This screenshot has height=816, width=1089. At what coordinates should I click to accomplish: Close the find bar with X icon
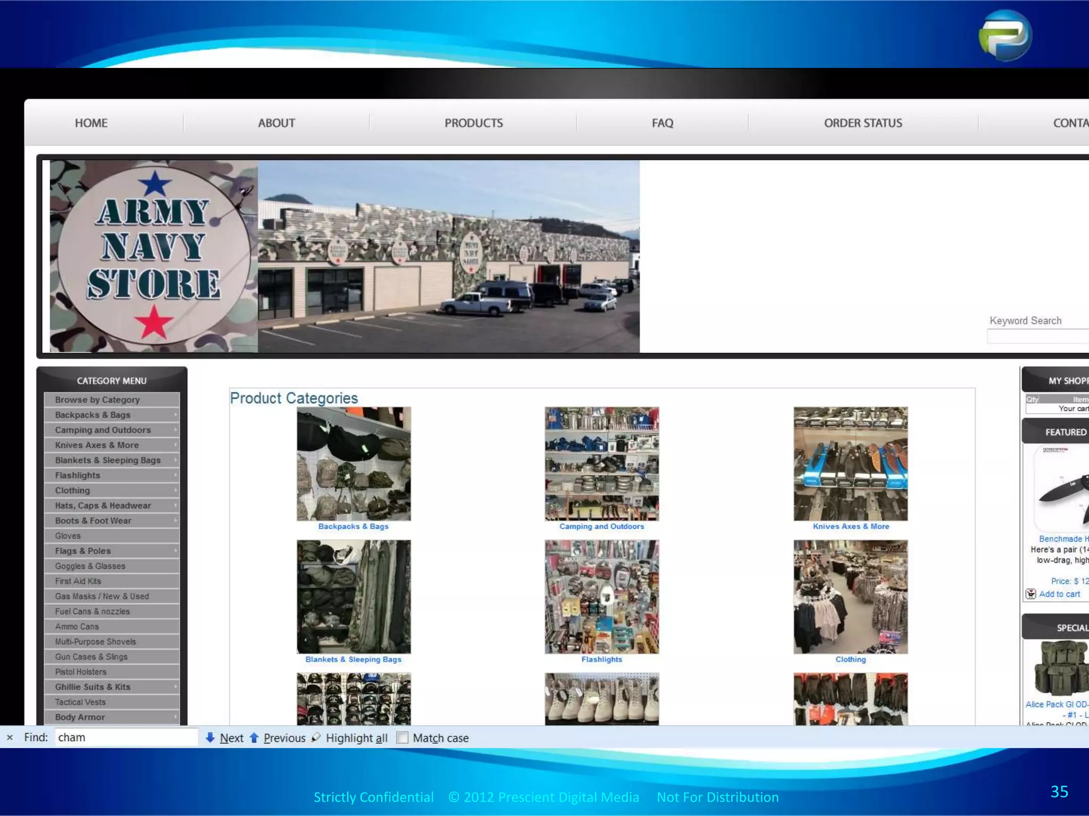10,737
